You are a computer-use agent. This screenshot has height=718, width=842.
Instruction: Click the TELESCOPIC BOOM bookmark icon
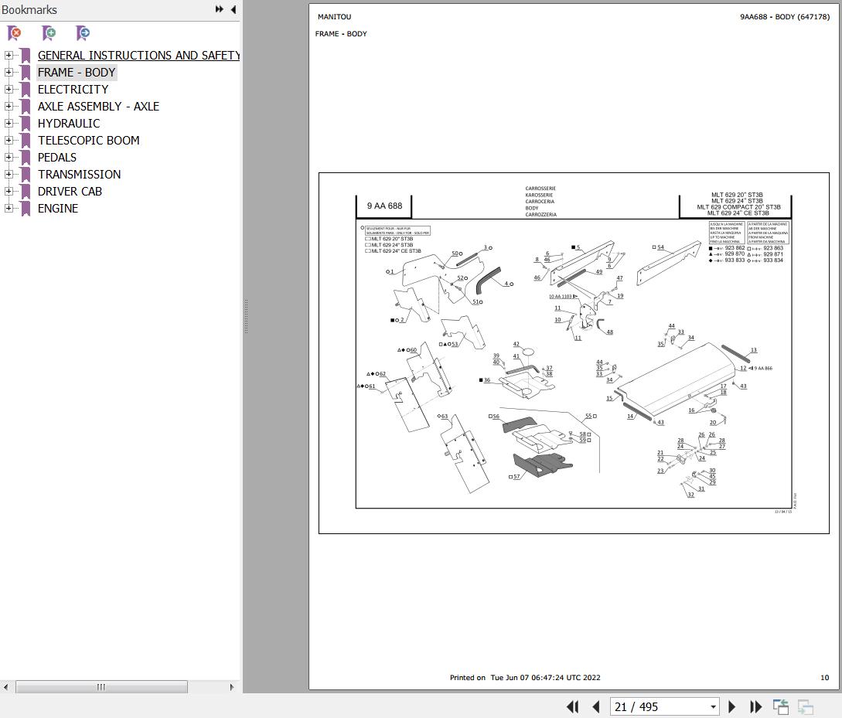click(x=26, y=141)
